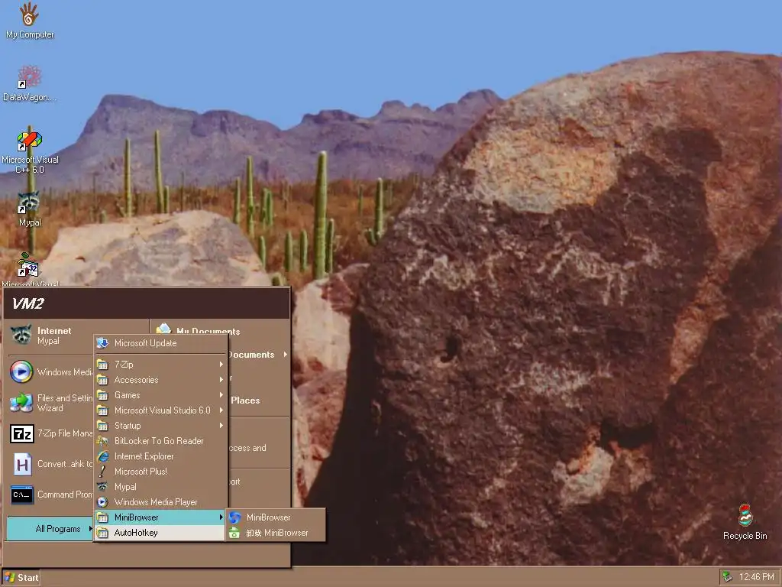
Task: Open Windows Media Player pinned start icon
Action: click(x=21, y=372)
